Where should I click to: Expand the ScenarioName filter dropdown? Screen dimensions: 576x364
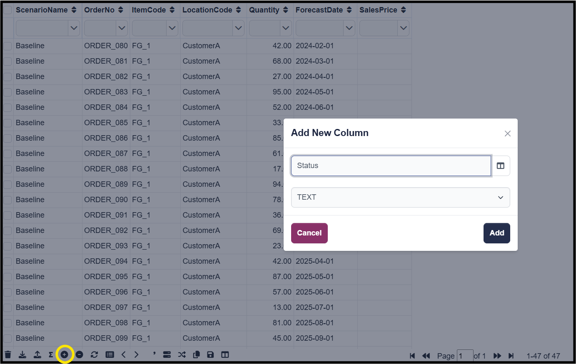(x=74, y=28)
